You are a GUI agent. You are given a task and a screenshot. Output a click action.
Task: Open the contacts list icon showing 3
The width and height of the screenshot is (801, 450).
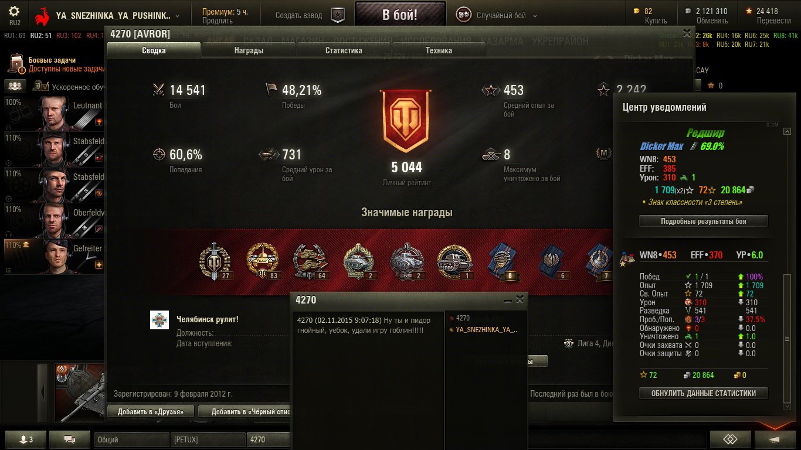(25, 439)
